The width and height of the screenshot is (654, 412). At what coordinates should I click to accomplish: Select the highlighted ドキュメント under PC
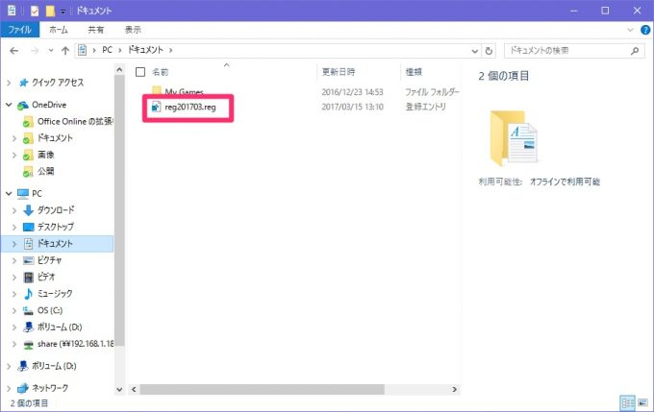(55, 244)
